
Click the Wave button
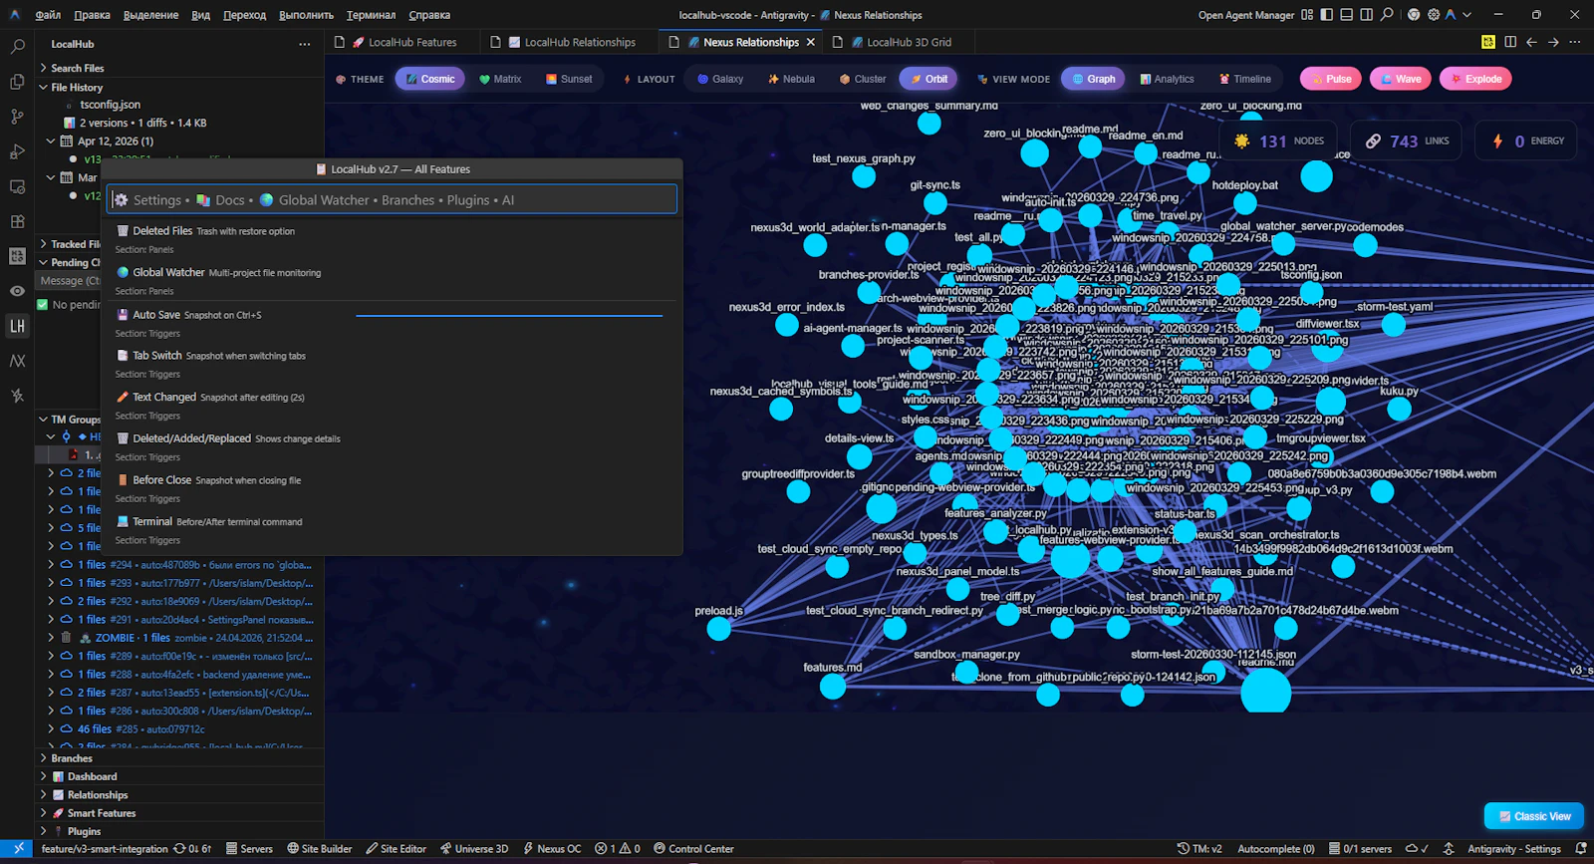(1401, 79)
